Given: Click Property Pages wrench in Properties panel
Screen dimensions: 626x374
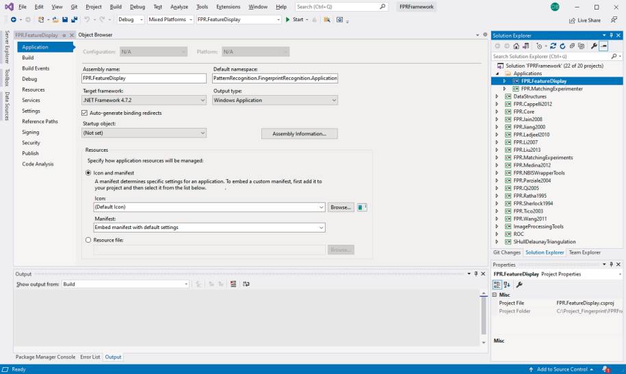Looking at the screenshot, I should coord(519,284).
